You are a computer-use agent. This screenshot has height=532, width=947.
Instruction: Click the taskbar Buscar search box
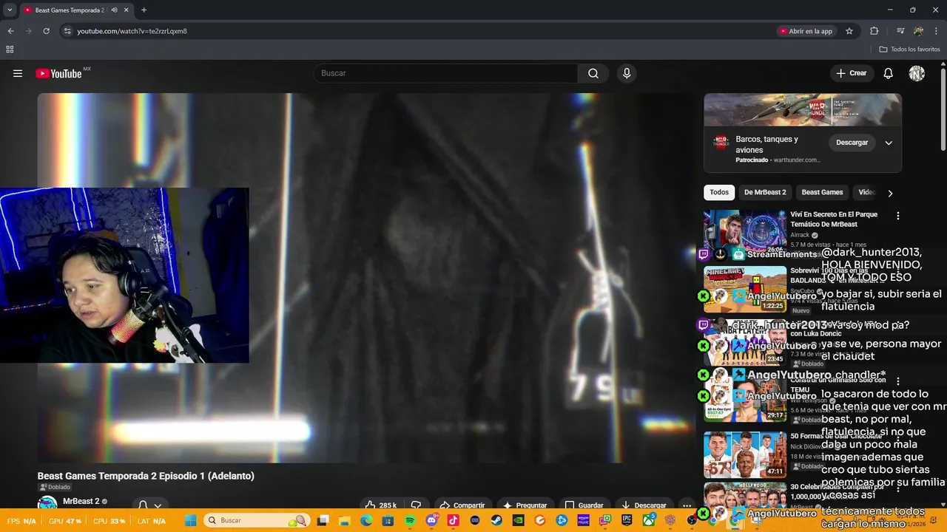pos(256,520)
